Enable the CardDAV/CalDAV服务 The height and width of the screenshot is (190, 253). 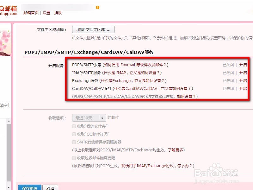[243, 89]
